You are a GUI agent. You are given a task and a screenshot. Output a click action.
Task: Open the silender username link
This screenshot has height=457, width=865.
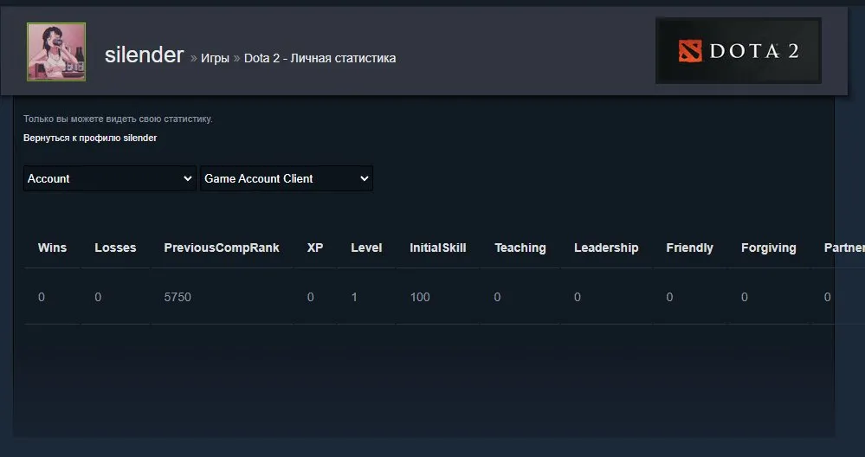point(144,55)
